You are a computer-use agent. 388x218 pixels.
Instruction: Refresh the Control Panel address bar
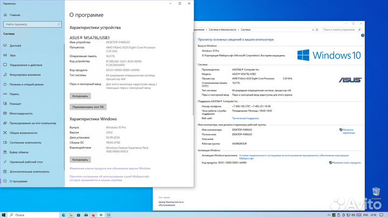click(x=317, y=30)
